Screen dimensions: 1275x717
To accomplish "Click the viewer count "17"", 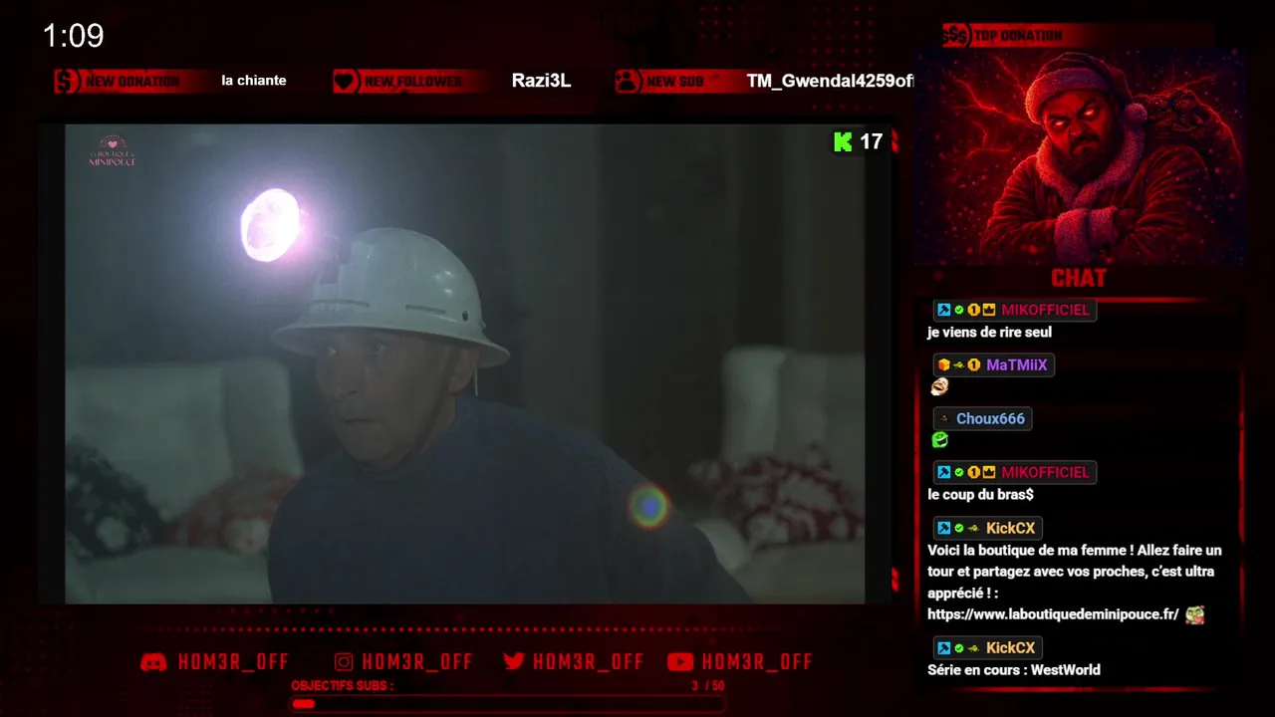I will tap(872, 141).
